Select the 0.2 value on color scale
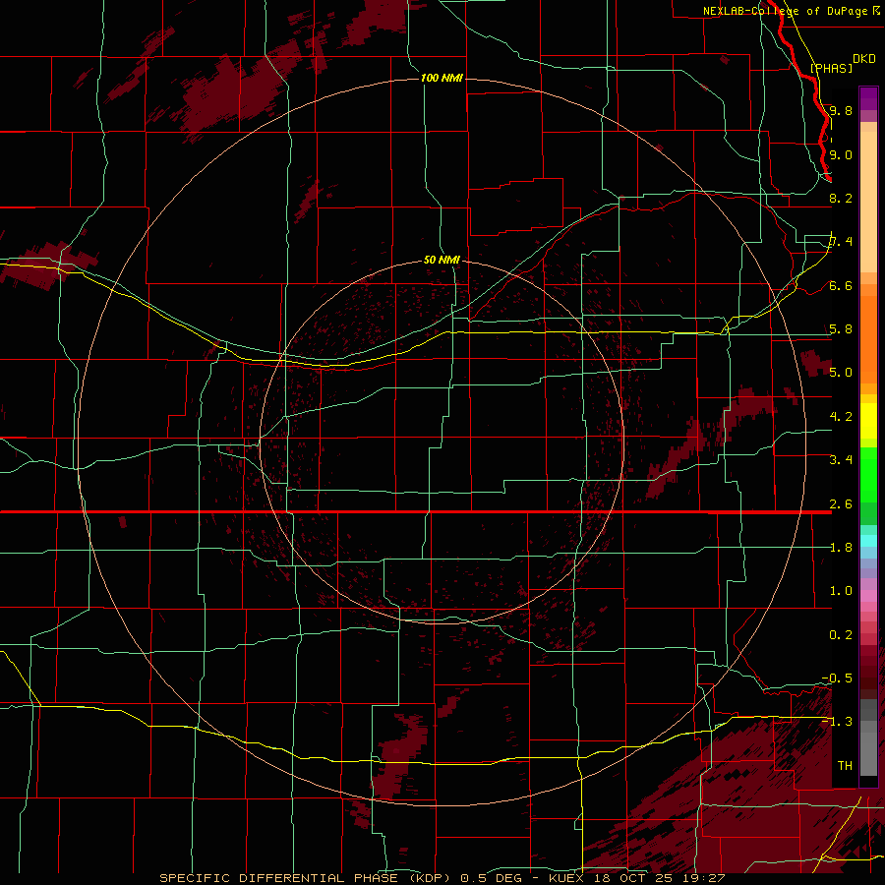This screenshot has height=885, width=885. [841, 635]
